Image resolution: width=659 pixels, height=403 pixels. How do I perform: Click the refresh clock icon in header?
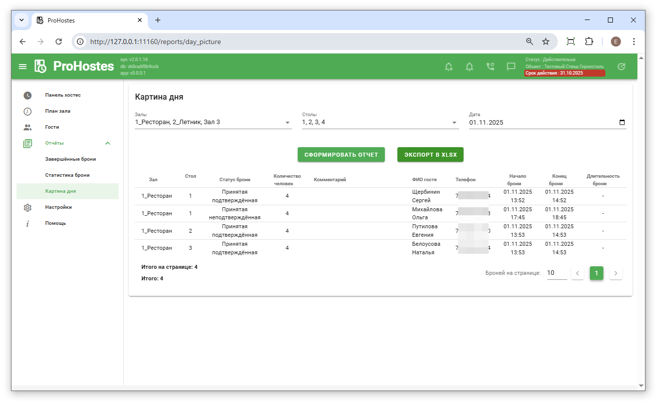tap(621, 67)
